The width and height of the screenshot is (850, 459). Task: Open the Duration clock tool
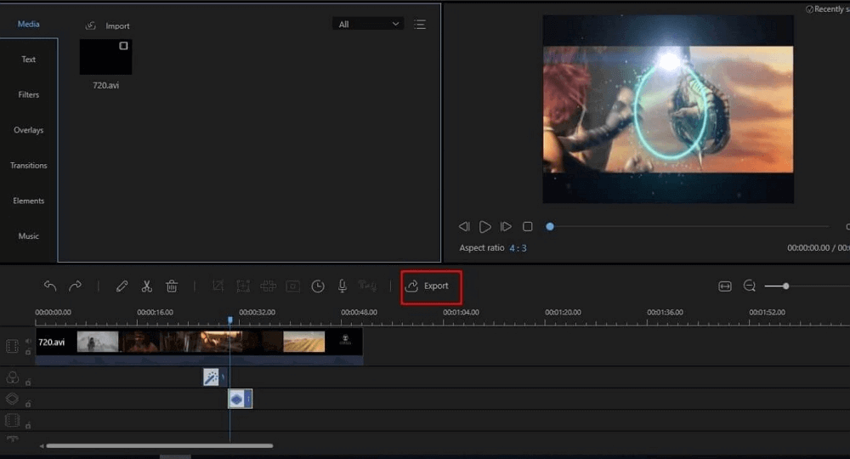[318, 286]
